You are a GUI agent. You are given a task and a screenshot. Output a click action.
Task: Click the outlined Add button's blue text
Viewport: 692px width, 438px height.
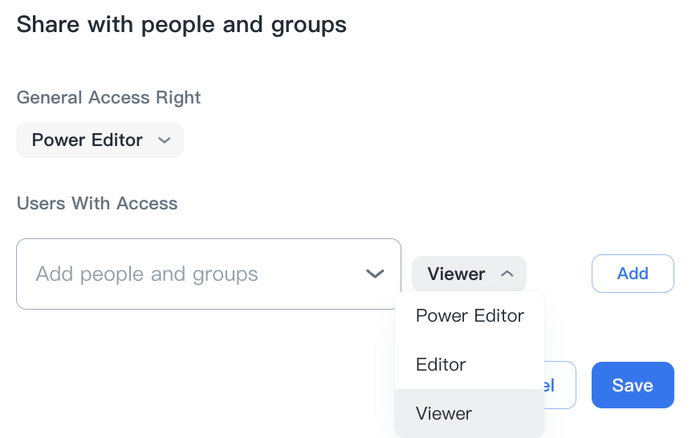[633, 274]
